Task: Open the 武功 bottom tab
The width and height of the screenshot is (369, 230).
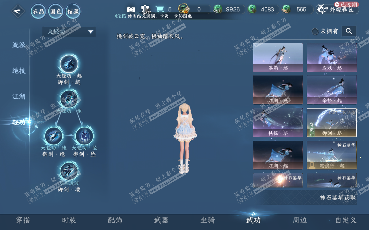Action: pyautogui.click(x=253, y=221)
